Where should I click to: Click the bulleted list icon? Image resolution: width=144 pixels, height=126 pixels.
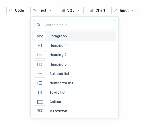pos(40,74)
